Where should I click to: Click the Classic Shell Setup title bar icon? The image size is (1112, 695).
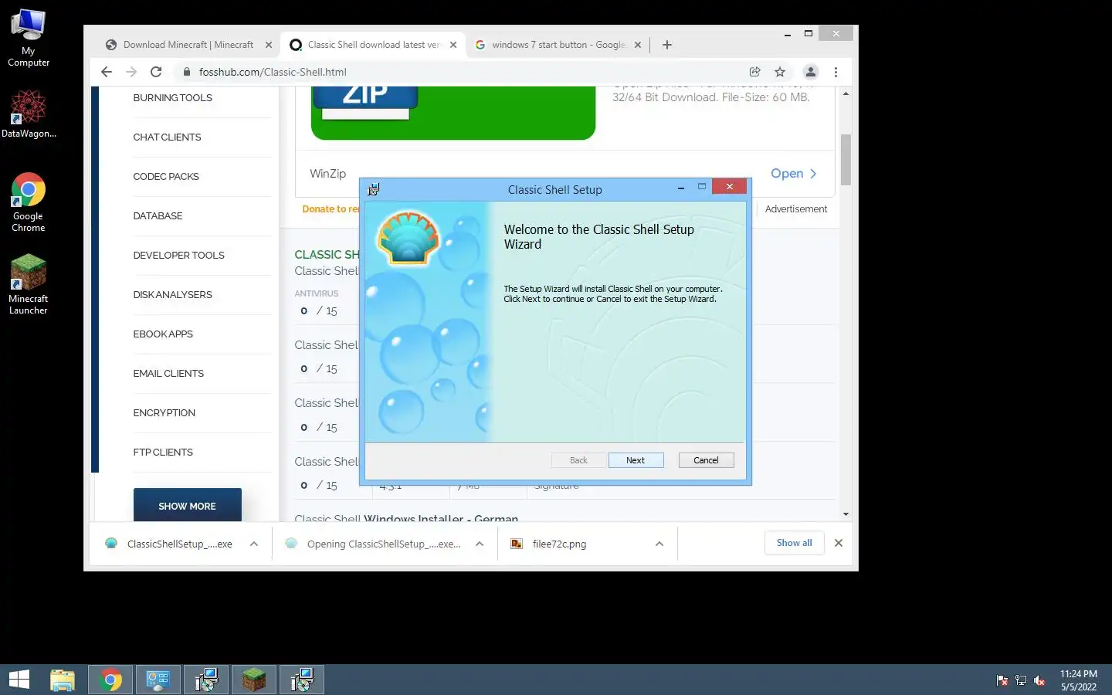click(x=373, y=189)
